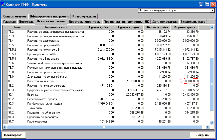Screen dimensions: 217x140
Task: Select 'Прочие расчеты по ЦБ' row
Action: pyautogui.click(x=106, y=54)
